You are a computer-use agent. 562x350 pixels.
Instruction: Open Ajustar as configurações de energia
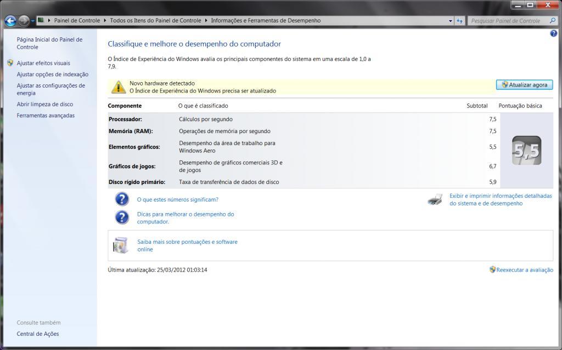point(51,89)
